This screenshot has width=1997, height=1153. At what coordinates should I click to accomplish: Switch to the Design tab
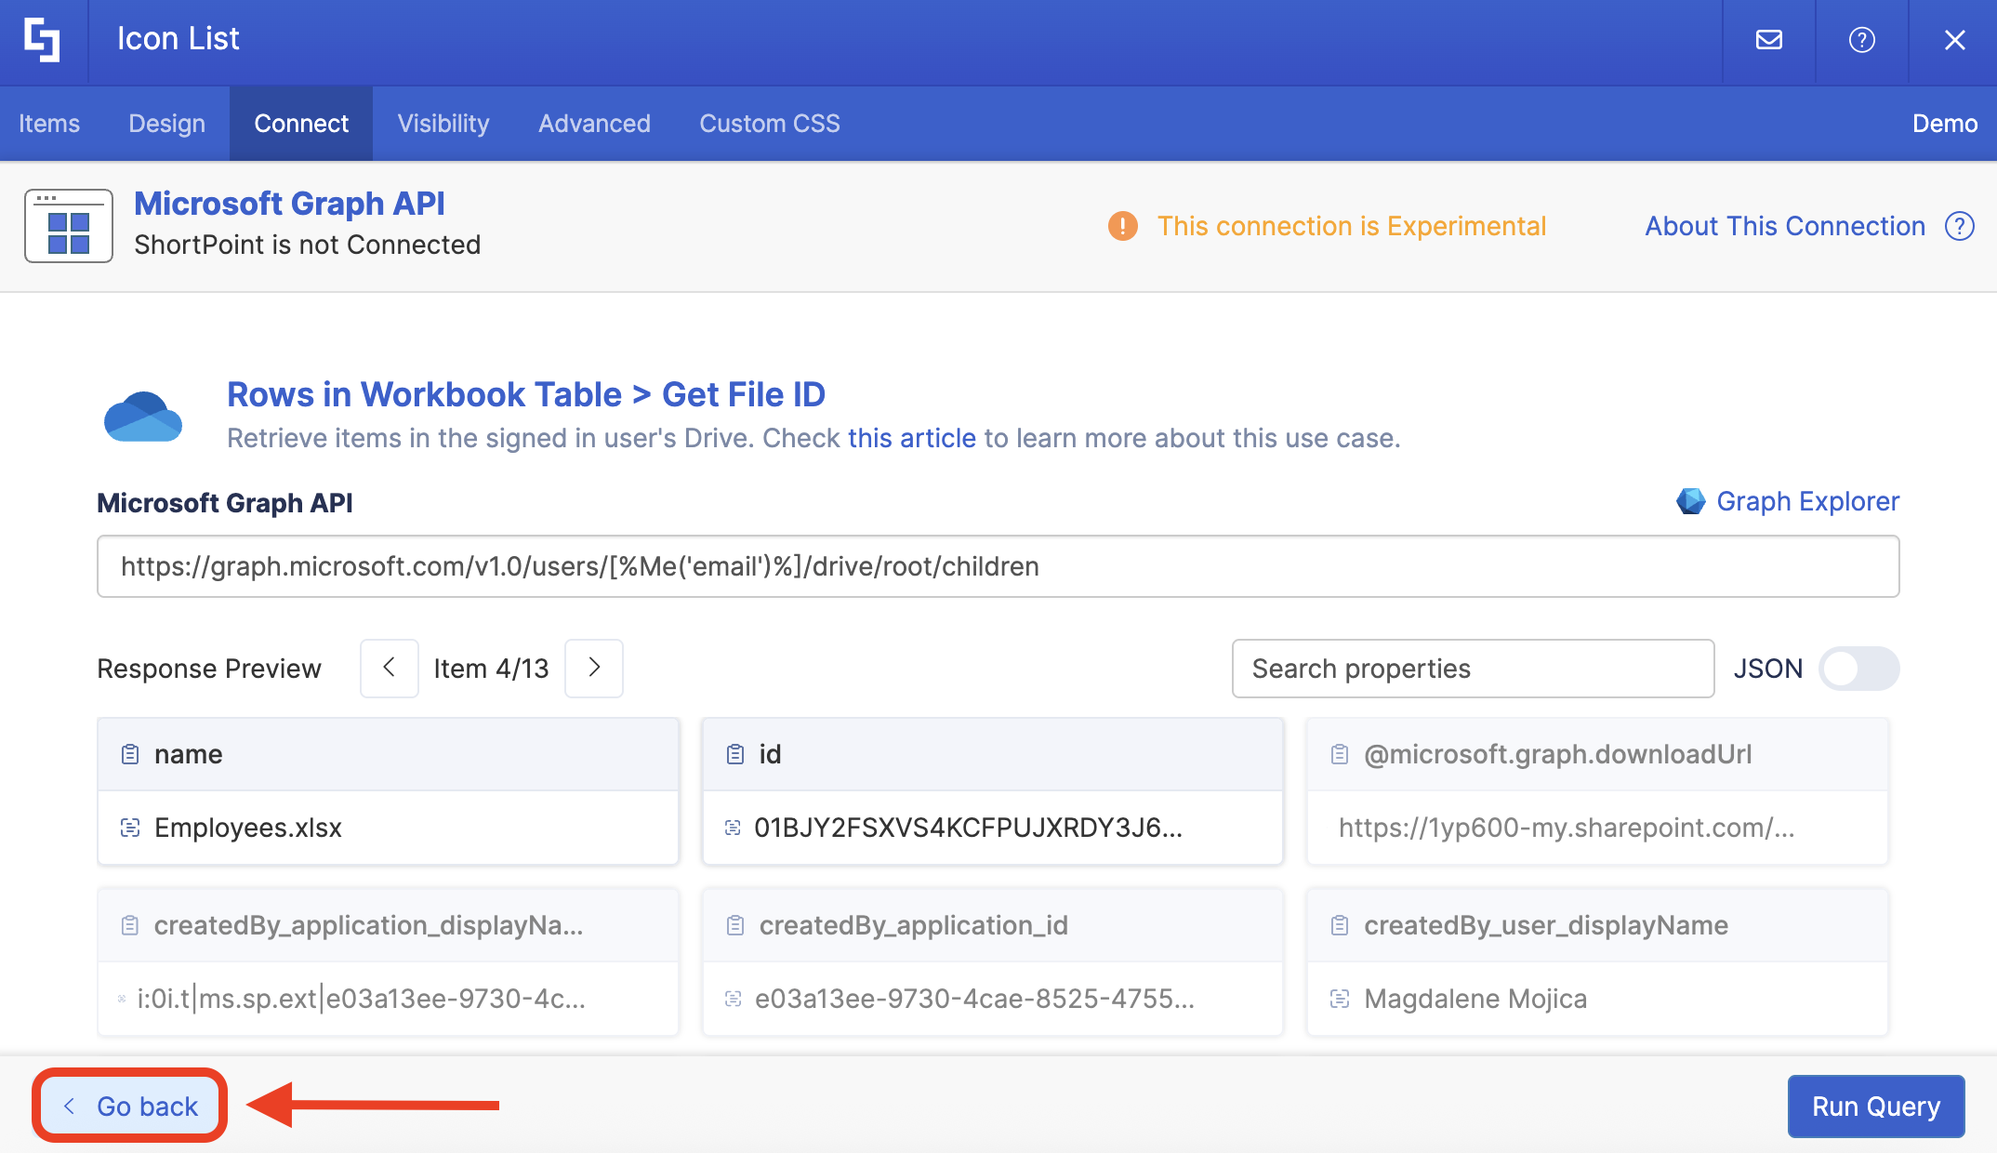pos(166,124)
